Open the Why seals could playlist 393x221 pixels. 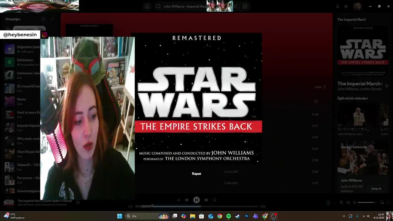(22, 141)
